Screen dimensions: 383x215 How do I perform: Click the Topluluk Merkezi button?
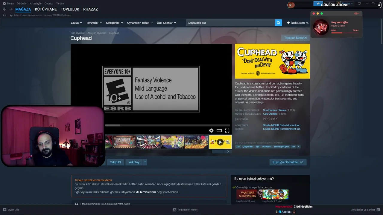(295, 38)
